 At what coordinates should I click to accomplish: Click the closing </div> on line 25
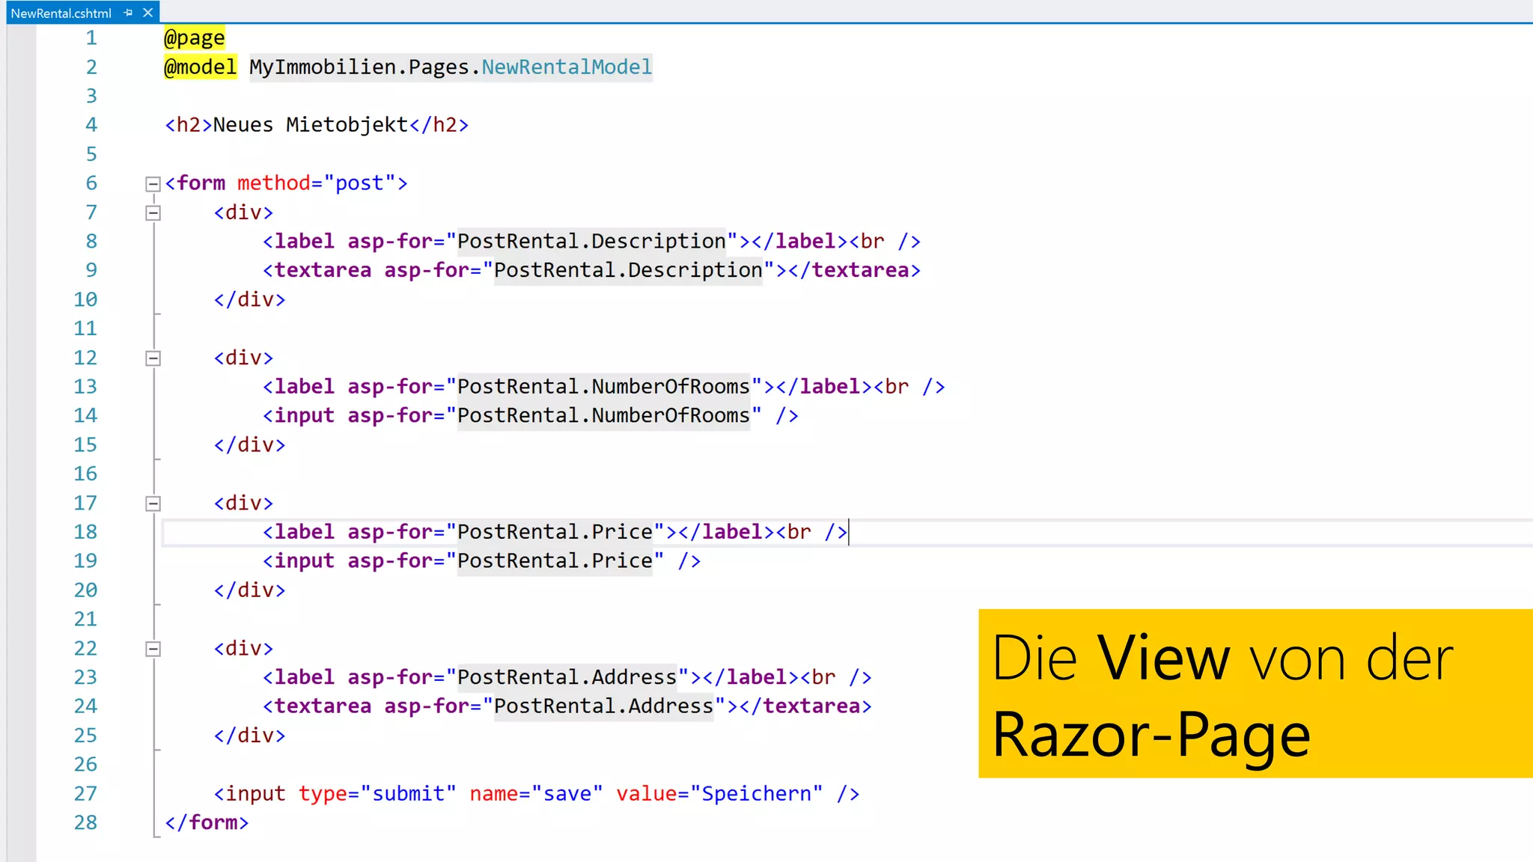point(249,735)
